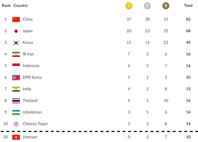The height and width of the screenshot is (142, 198).
Task: Click the Vietnam flag icon
Action: click(x=16, y=137)
